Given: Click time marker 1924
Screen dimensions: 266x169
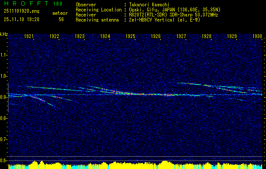Looking at the screenshot, I should (105, 36).
